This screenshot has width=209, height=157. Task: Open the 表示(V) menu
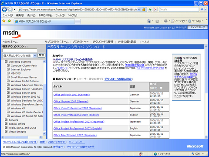pyautogui.click(x=31, y=15)
